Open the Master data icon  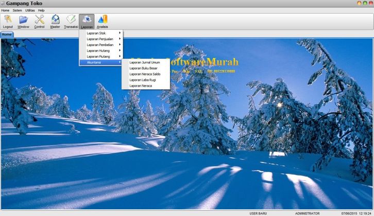click(x=55, y=21)
